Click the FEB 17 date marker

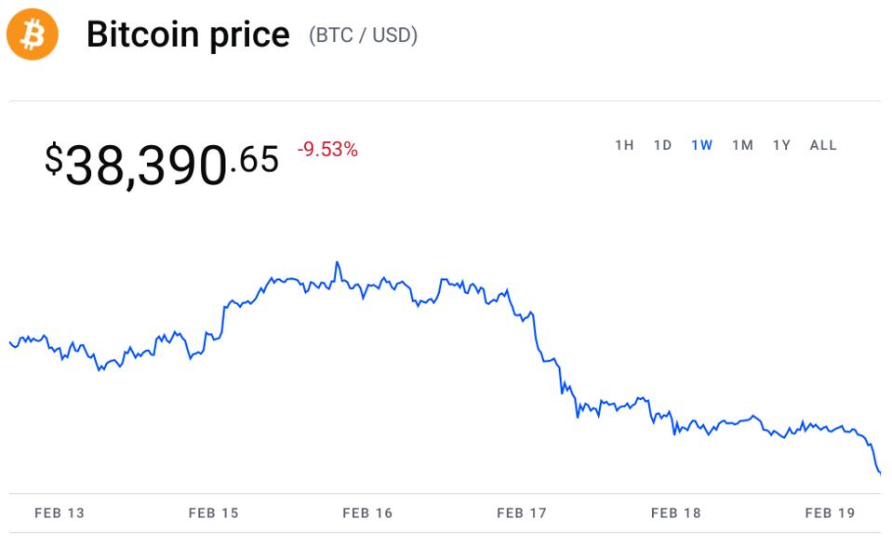pos(522,513)
